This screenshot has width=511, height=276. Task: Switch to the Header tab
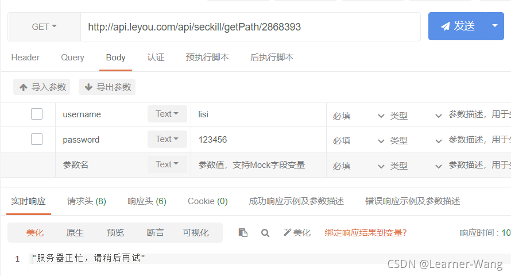point(25,57)
